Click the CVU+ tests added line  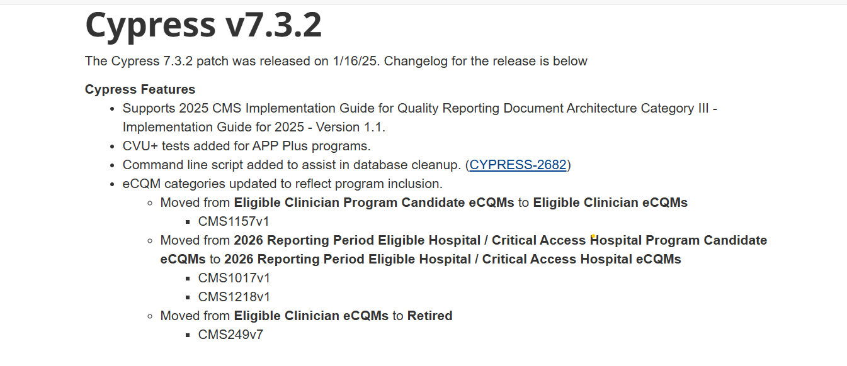click(x=246, y=146)
